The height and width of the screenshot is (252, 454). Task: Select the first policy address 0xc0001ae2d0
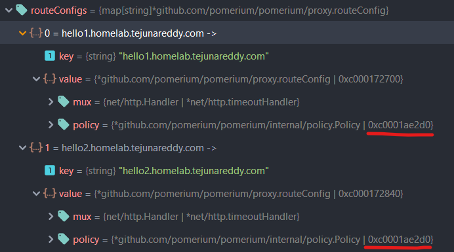[399, 125]
